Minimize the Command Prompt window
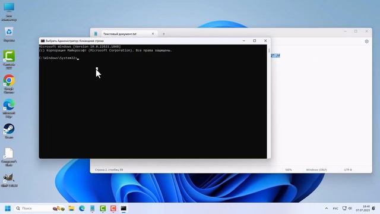This screenshot has height=214, width=380. click(x=244, y=41)
